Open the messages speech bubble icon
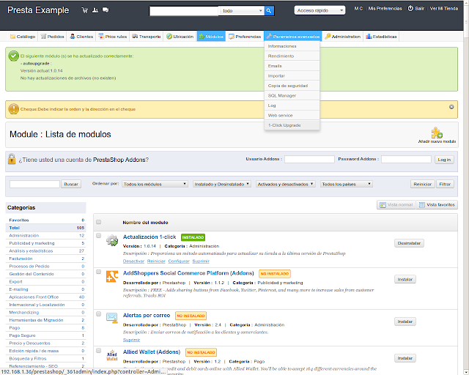The width and height of the screenshot is (469, 375). 106,10
